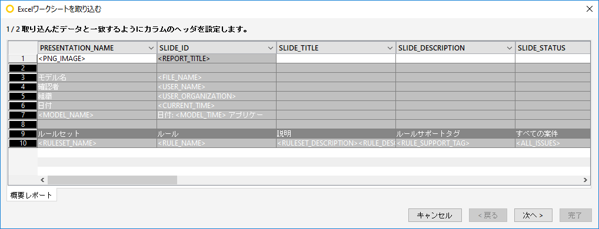Click the ルール cell in row 9
Viewport: 599px width, 229px height.
pyautogui.click(x=217, y=134)
